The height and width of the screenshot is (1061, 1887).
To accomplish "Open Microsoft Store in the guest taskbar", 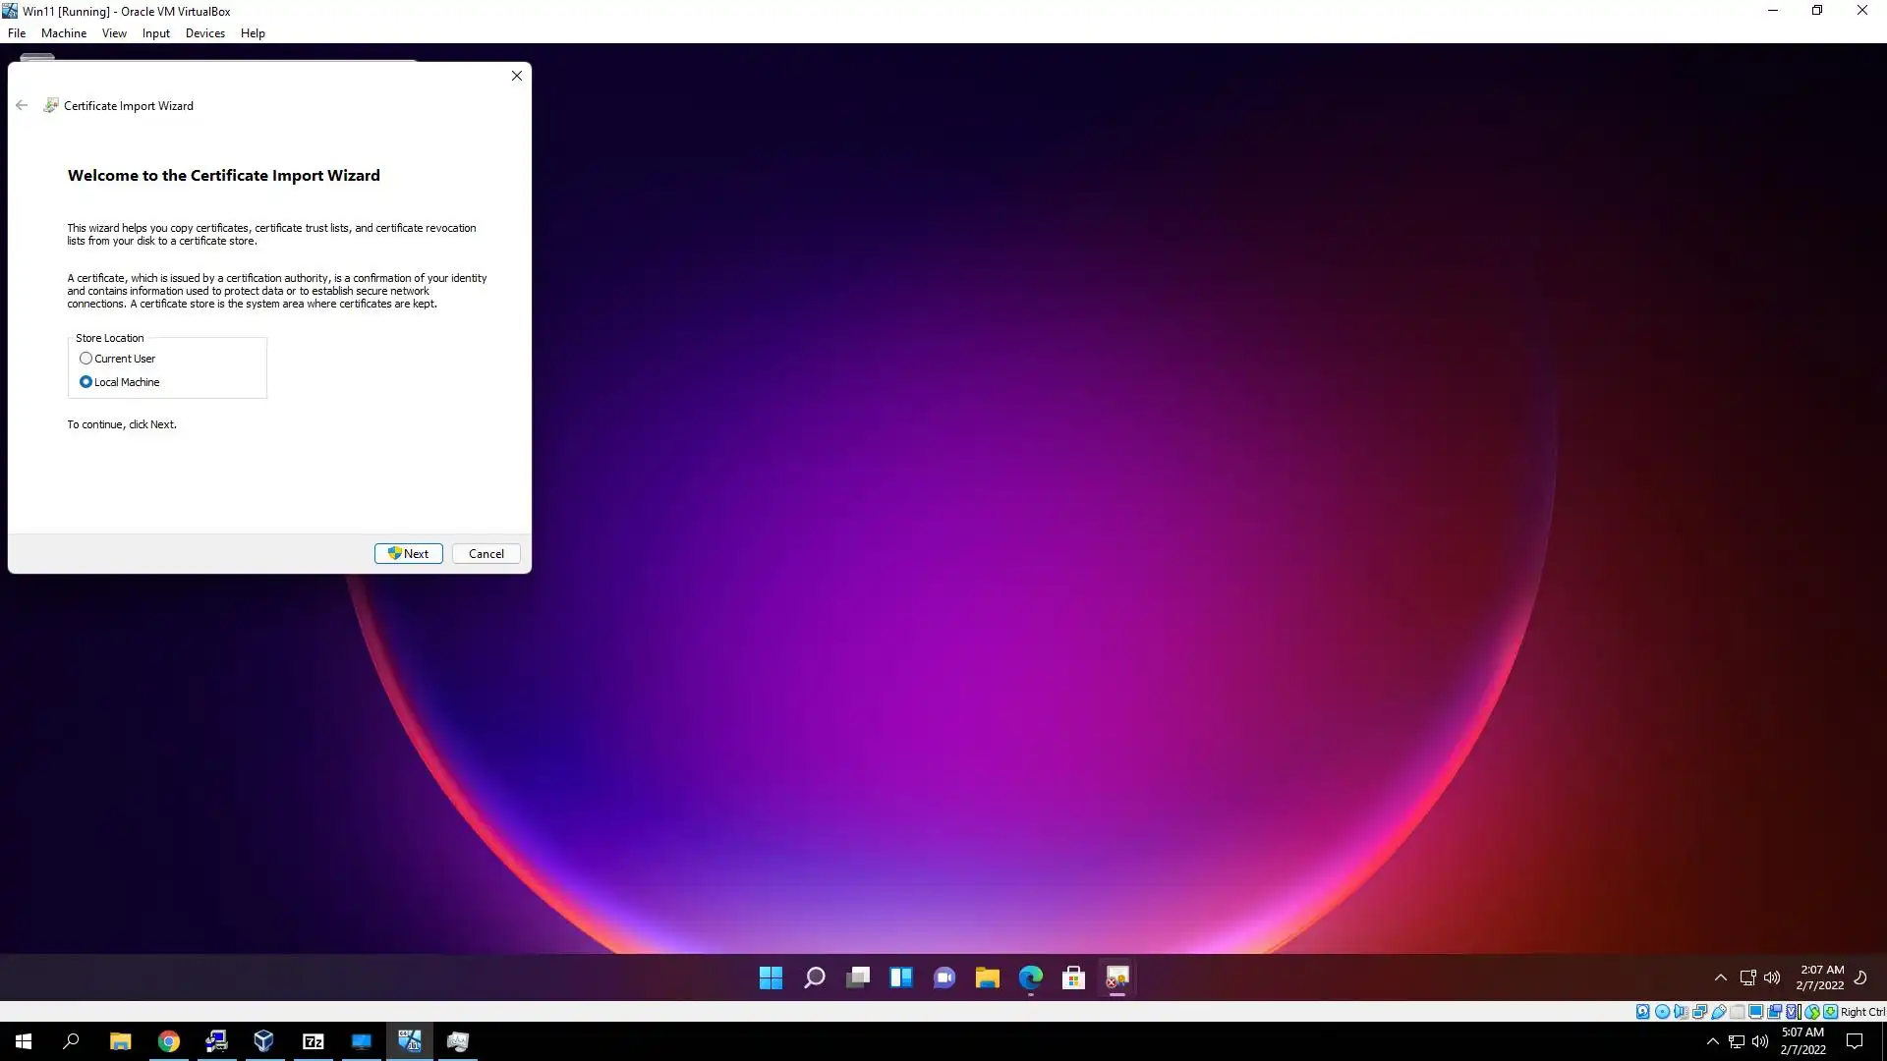I will pyautogui.click(x=1073, y=977).
